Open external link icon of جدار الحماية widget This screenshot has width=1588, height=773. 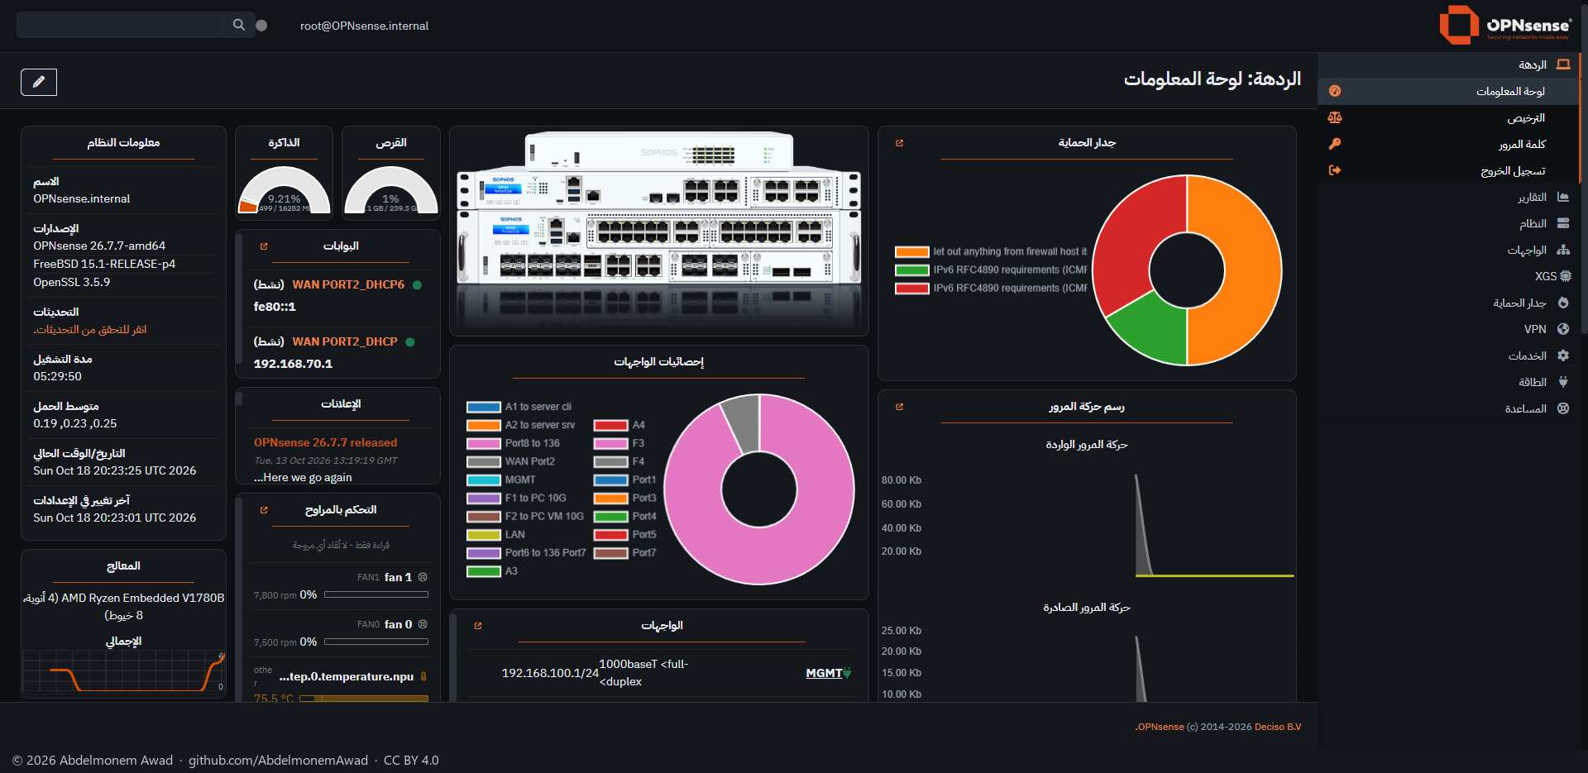point(899,143)
